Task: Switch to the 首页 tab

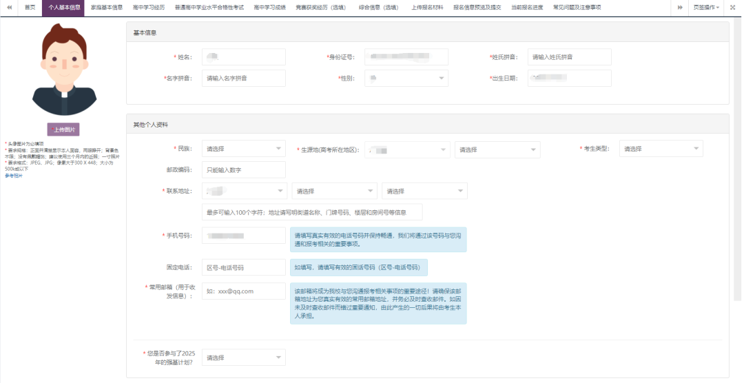Action: click(30, 8)
